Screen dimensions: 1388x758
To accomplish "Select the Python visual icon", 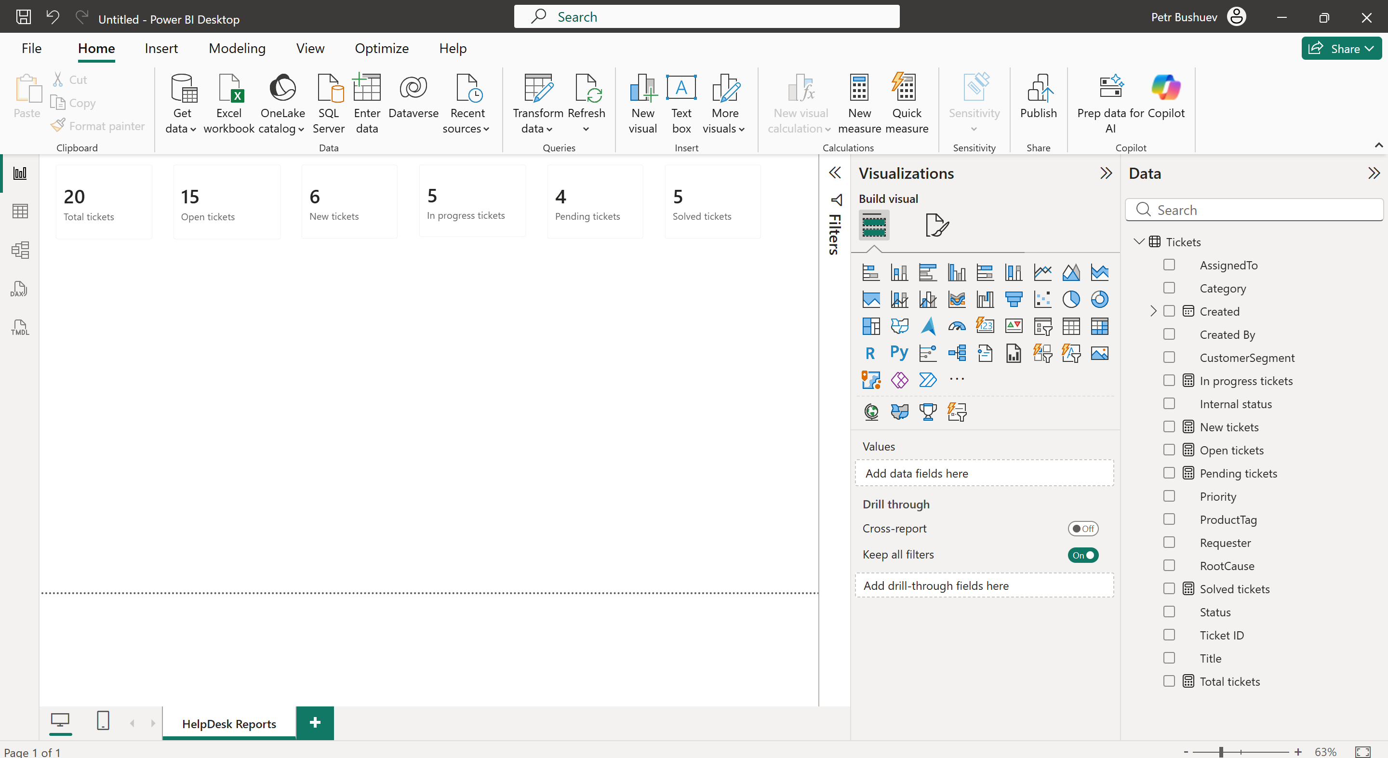I will tap(899, 353).
